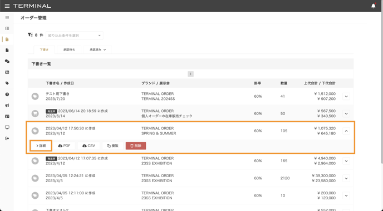Image resolution: width=383 pixels, height=211 pixels.
Task: Collapse the 2023/04/12 17:50:30 draft row
Action: pyautogui.click(x=346, y=131)
